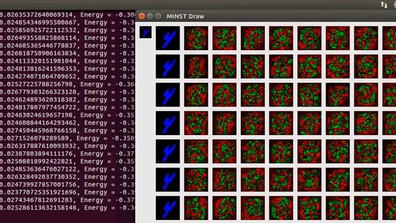Click the third red-green tile in row six
Screen dimensions: 396x223
253,180
